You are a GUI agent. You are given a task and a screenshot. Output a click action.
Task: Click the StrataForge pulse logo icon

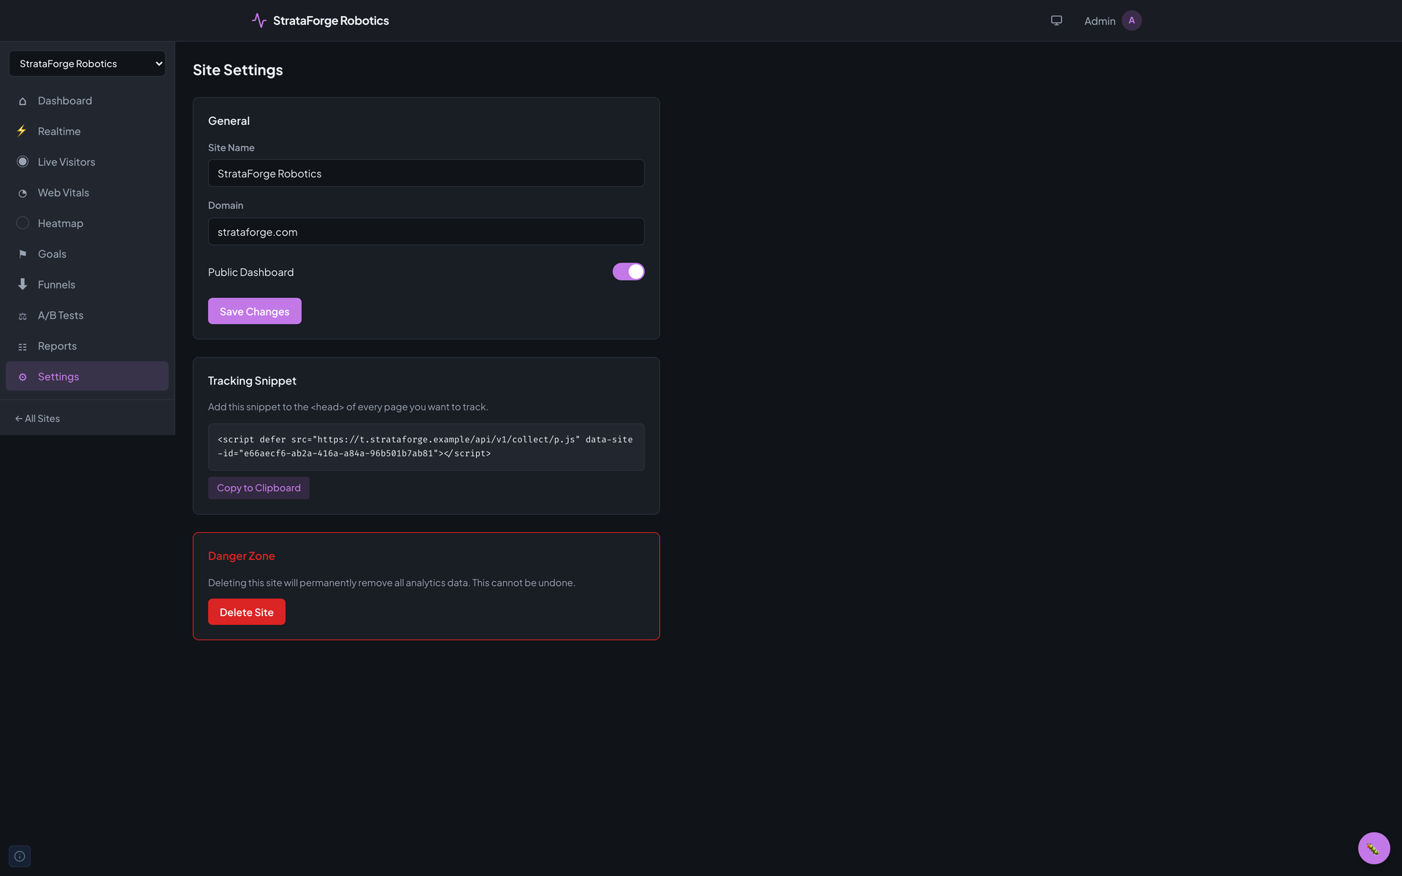click(x=258, y=20)
